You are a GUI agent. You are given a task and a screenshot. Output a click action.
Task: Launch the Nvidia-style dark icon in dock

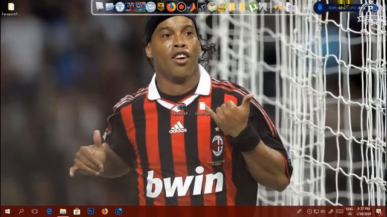tap(202, 7)
